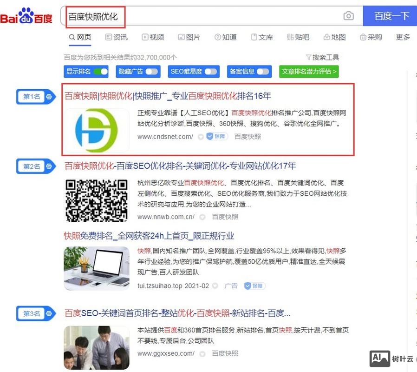Viewport: 417px width, 372px height.
Task: Enable the SEO难易度 switch
Action: (x=212, y=72)
